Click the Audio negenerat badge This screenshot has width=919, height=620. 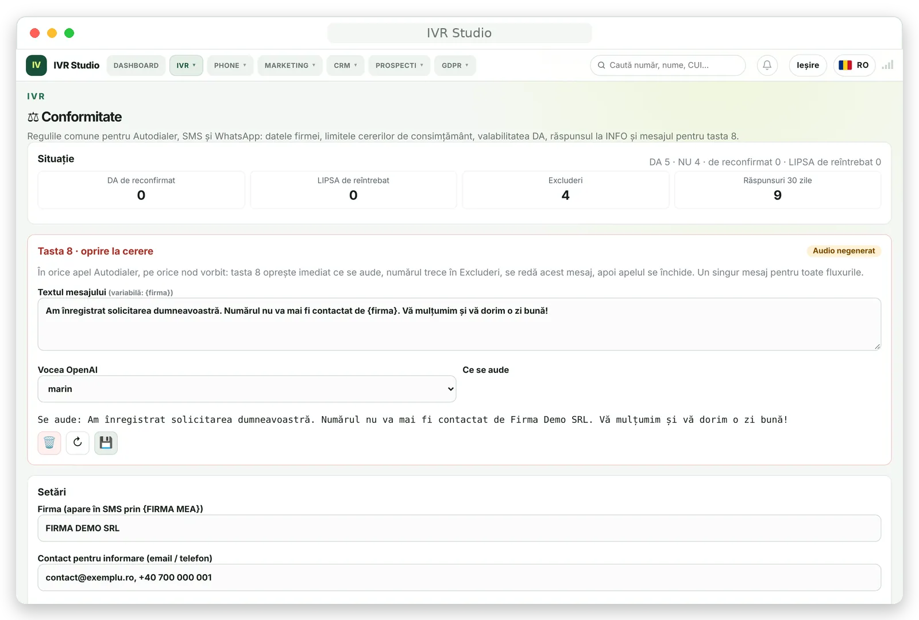(x=844, y=251)
